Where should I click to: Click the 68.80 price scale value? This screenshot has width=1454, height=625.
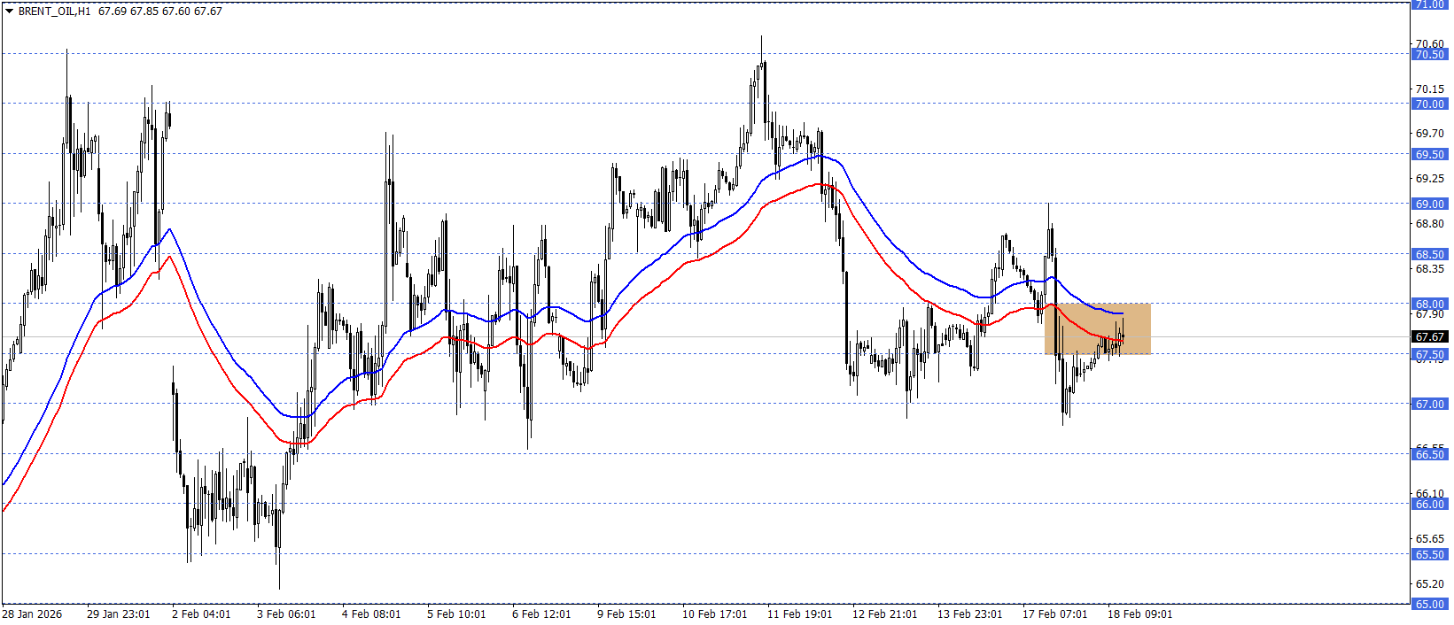(x=1429, y=224)
